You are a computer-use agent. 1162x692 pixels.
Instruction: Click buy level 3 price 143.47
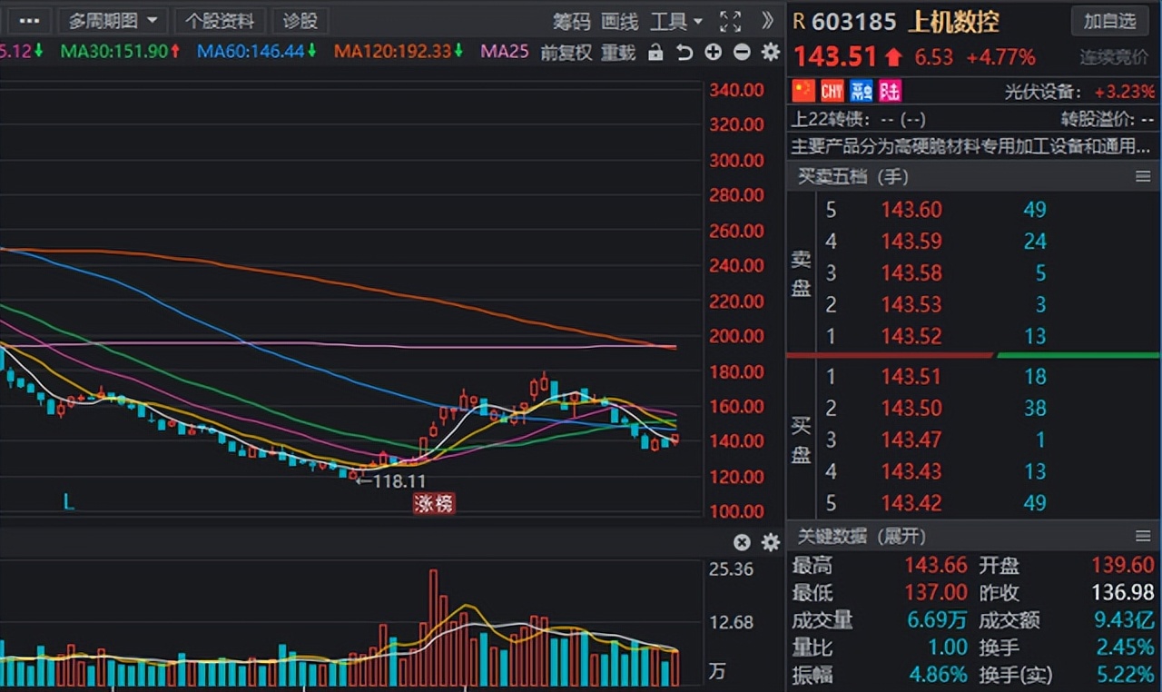click(911, 440)
